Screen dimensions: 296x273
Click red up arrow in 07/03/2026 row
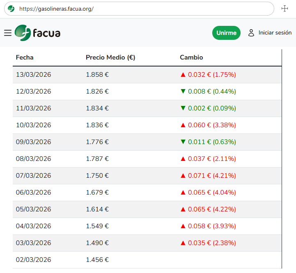click(x=183, y=176)
